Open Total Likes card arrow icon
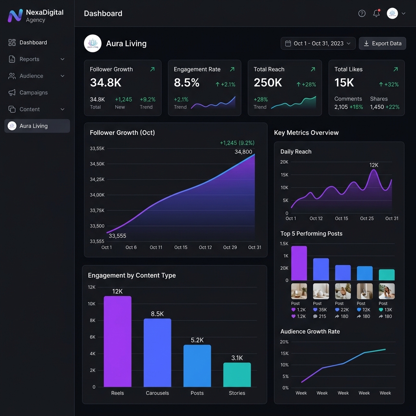 click(396, 69)
